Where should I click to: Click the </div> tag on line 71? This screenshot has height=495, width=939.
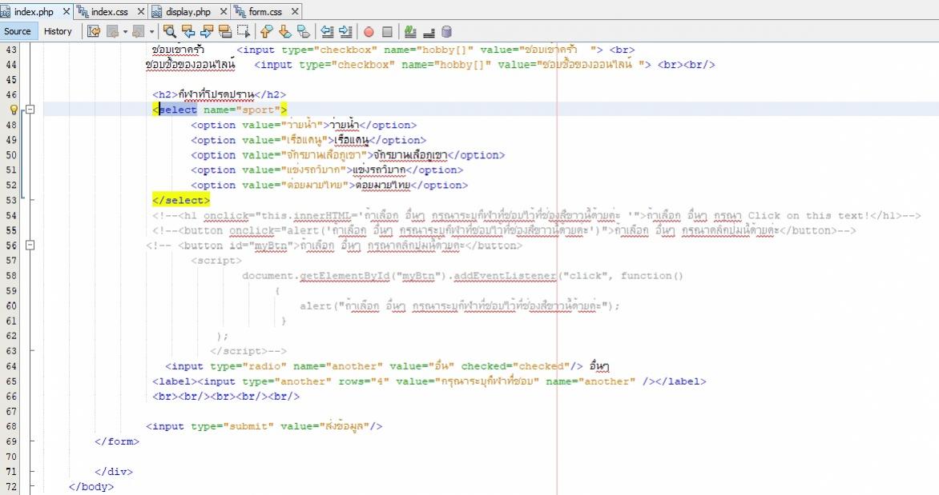(114, 472)
